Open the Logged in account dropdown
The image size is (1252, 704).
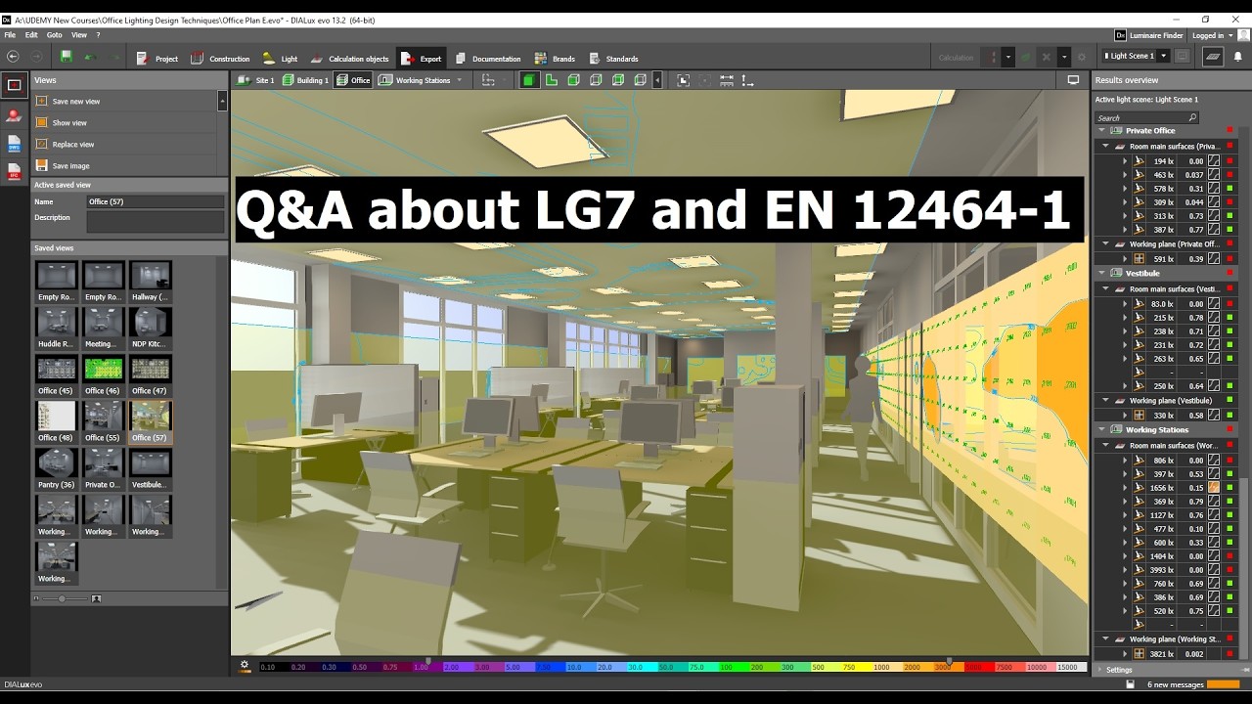coord(1212,35)
